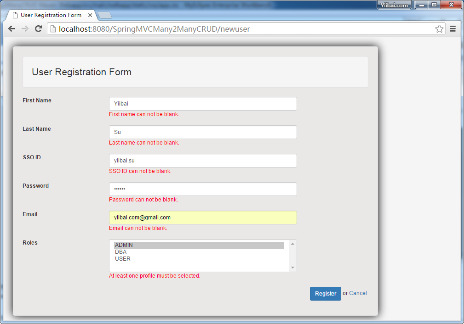
Task: Click the address bar URL
Action: pyautogui.click(x=154, y=29)
